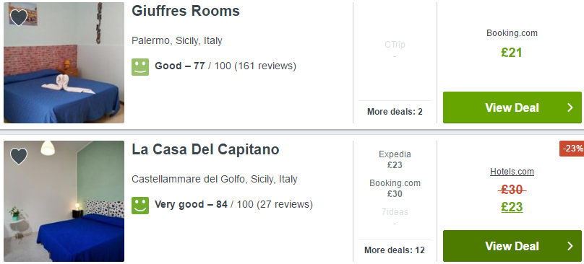
Task: Open the Giuffres Rooms bedroom photo
Action: tap(64, 63)
